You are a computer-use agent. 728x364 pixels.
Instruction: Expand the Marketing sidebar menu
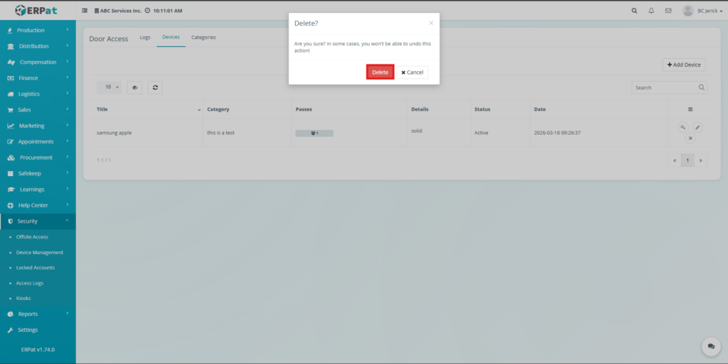[38, 126]
